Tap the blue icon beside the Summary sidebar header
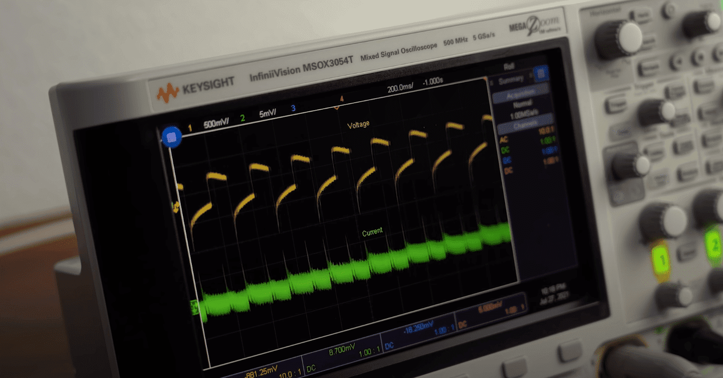Image resolution: width=723 pixels, height=378 pixels. click(541, 74)
